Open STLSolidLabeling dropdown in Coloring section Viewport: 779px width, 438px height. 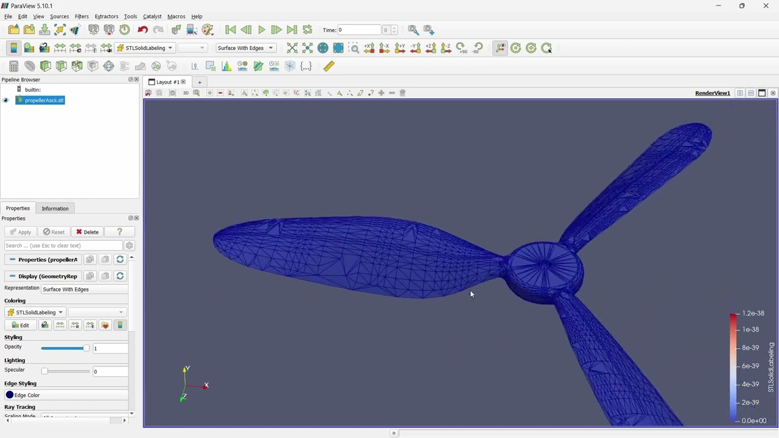pos(35,313)
